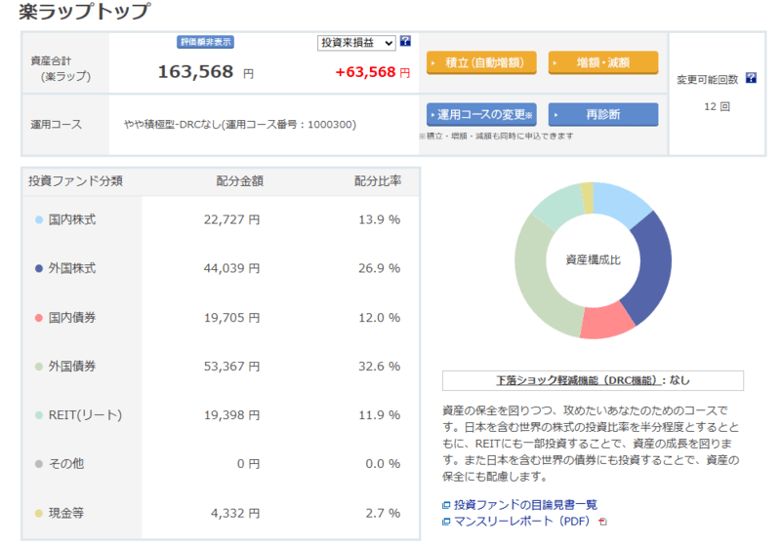Click the help icon beside 変更可能回数
The height and width of the screenshot is (544, 781).
751,78
